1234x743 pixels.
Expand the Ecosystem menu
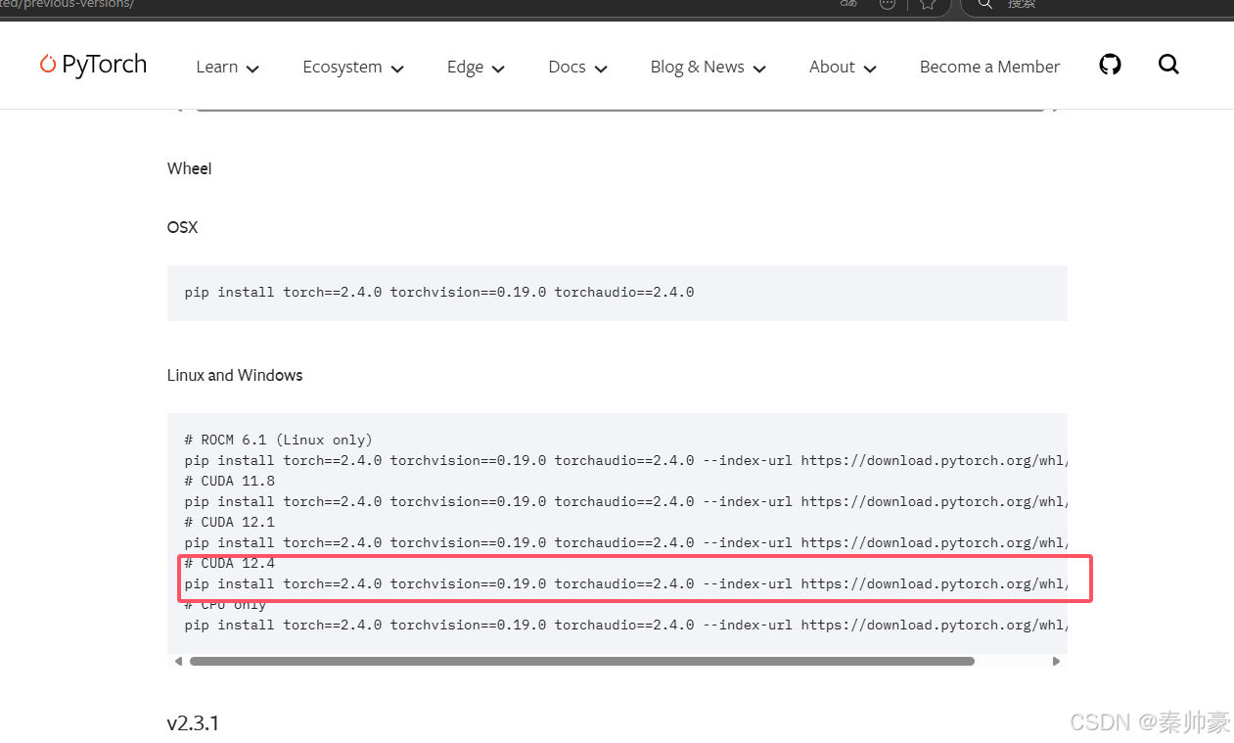tap(352, 67)
